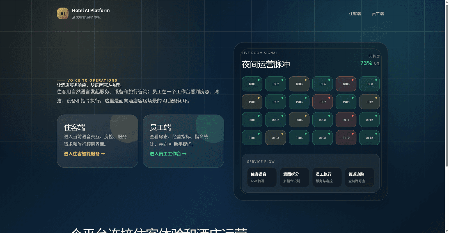Select room 2012 tile
Screen dimensions: 449x233
(x=370, y=120)
